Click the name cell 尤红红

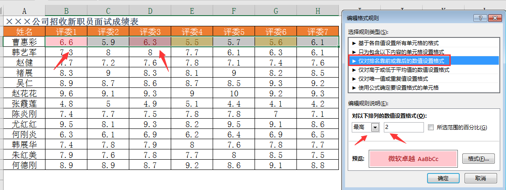point(24,124)
